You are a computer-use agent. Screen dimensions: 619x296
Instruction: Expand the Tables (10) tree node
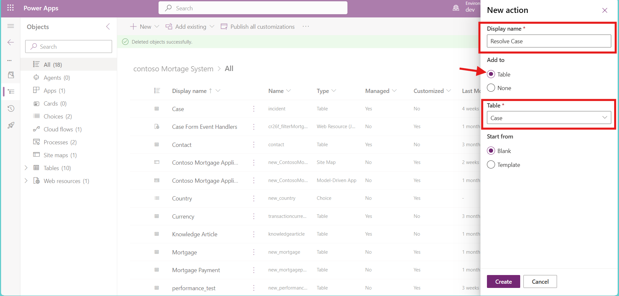click(26, 168)
